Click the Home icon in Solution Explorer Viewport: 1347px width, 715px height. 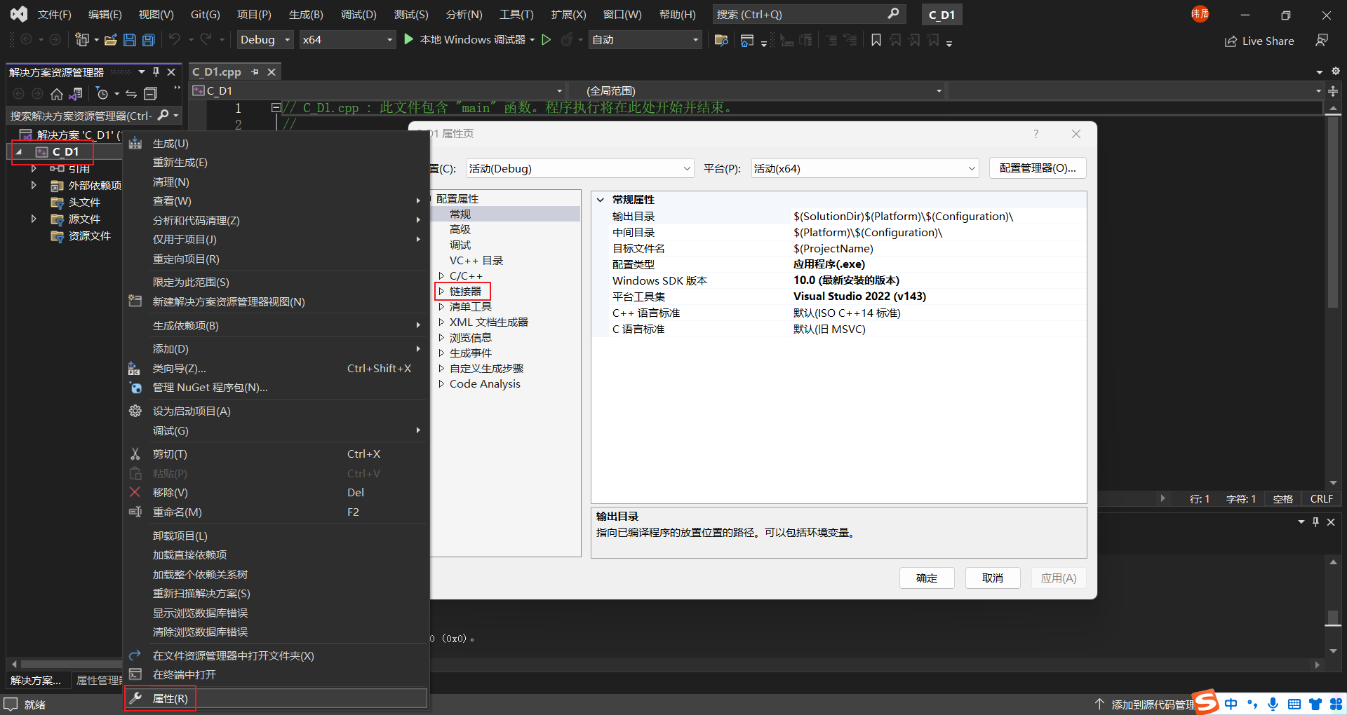pyautogui.click(x=57, y=94)
